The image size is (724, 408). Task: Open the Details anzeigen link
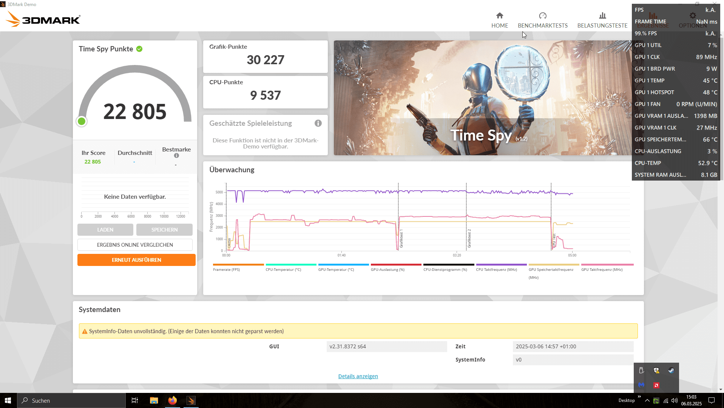click(358, 376)
